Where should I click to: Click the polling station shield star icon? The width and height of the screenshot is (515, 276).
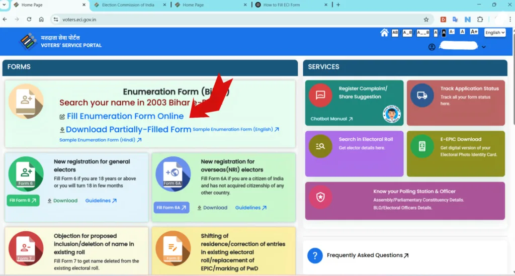[x=320, y=197]
